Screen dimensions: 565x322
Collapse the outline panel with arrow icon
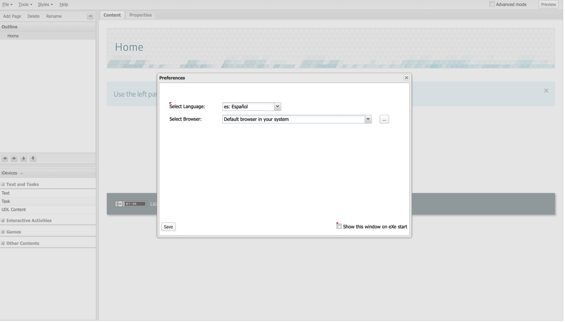(90, 16)
